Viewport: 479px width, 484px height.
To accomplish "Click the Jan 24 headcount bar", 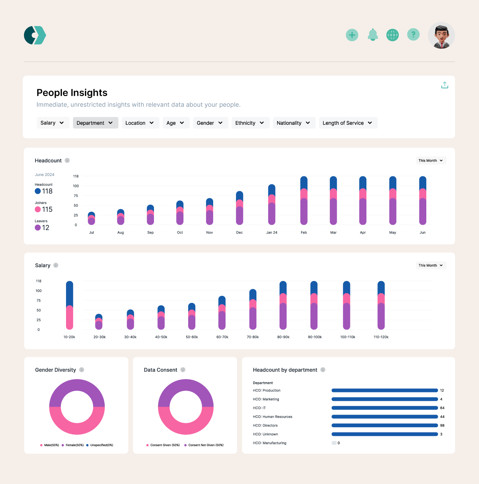I will [x=272, y=204].
